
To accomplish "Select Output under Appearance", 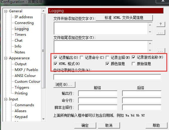I will [x=21, y=64].
